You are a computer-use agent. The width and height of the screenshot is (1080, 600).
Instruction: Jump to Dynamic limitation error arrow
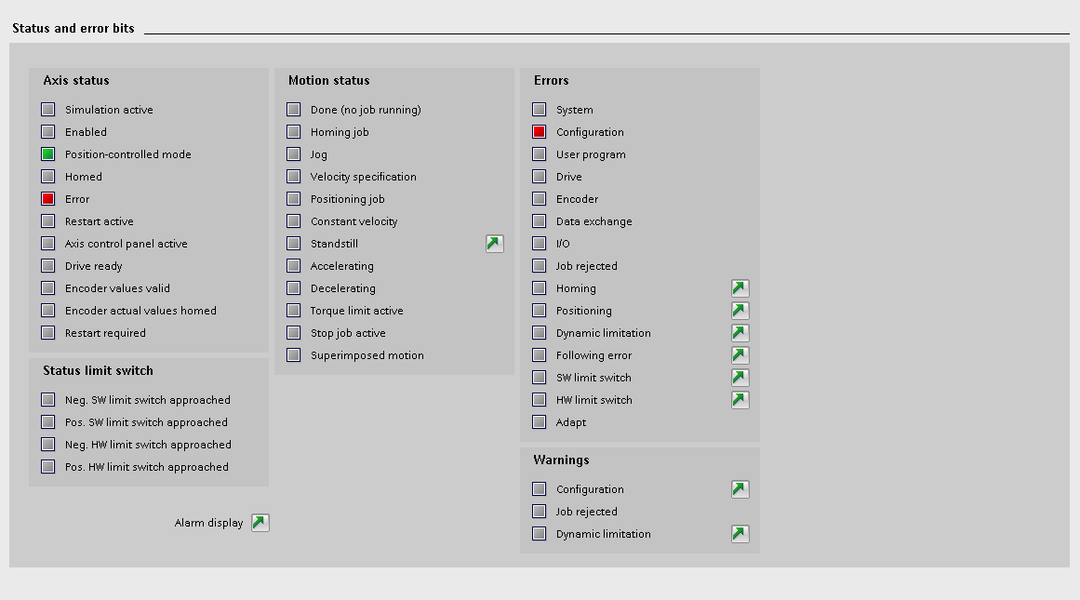[x=740, y=333]
